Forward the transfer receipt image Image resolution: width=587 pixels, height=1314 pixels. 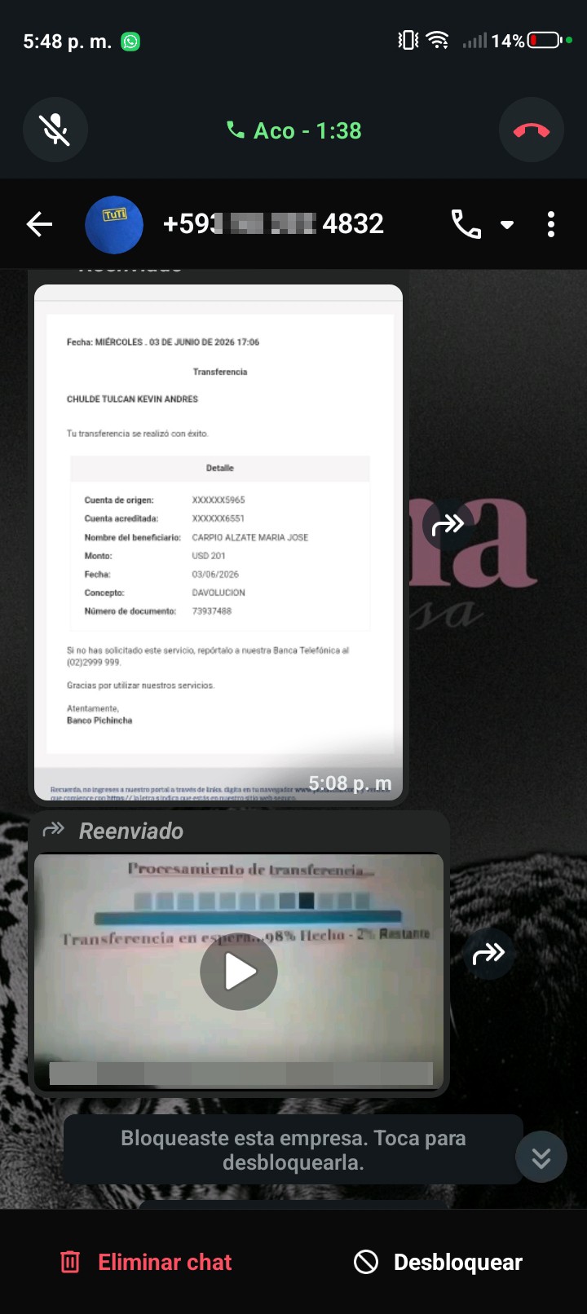tap(448, 525)
